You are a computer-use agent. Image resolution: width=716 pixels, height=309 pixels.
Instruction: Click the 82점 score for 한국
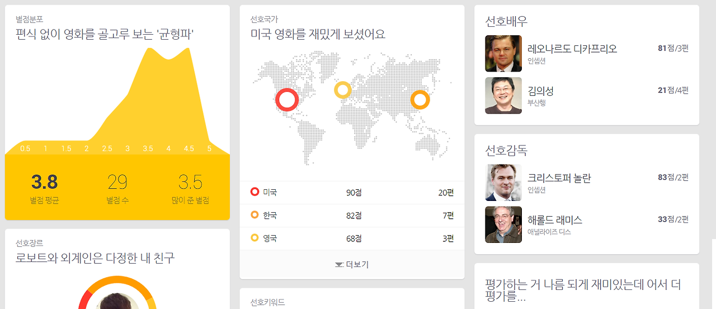[354, 216]
